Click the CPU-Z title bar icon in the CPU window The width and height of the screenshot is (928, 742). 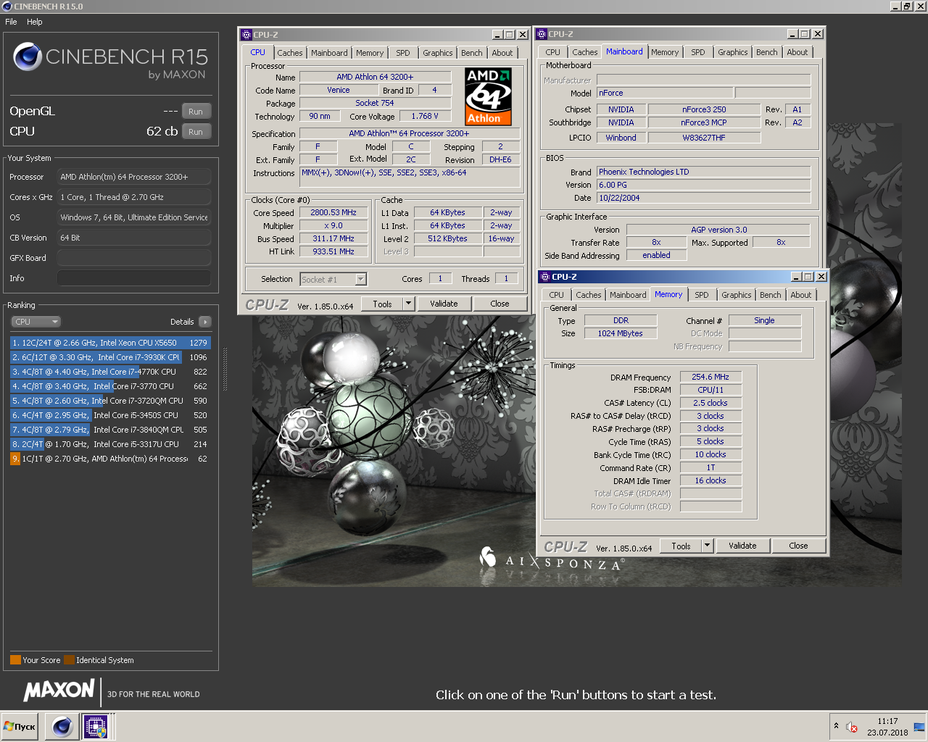click(246, 35)
